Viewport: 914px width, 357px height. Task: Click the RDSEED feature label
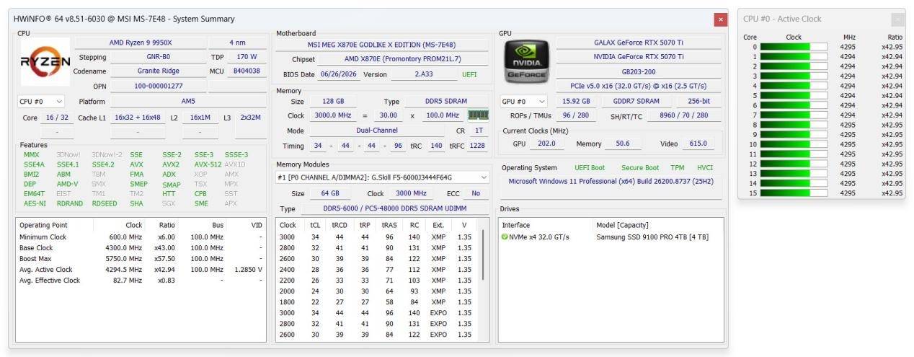pyautogui.click(x=105, y=203)
